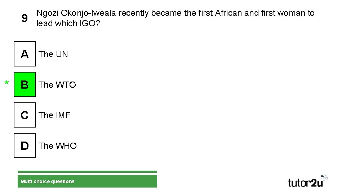Click the dandelion icon above tutor2u logo
The image size is (346, 194).
tap(324, 177)
